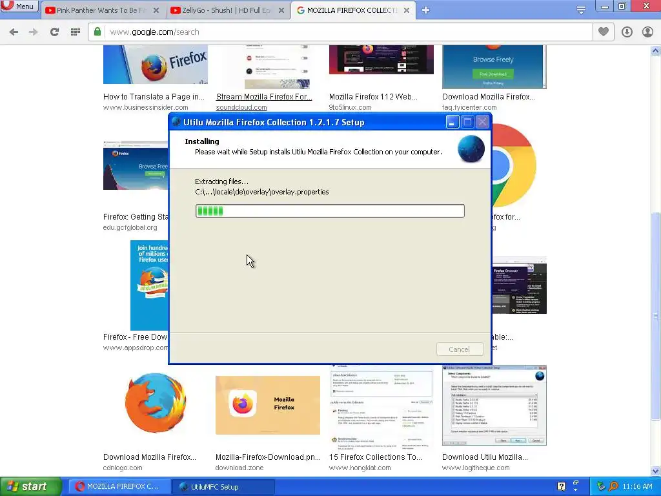This screenshot has height=496, width=661.
Task: Restore down the Opera browser window
Action: [622, 6]
